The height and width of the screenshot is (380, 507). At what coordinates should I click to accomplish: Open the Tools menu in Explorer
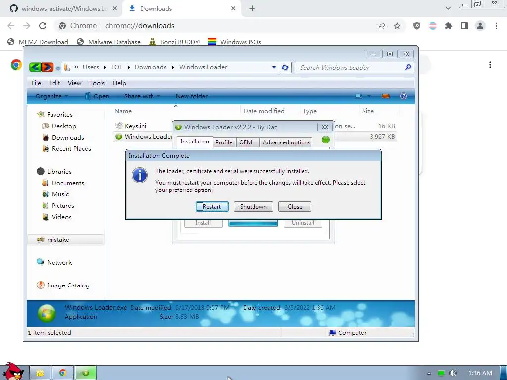pos(97,83)
